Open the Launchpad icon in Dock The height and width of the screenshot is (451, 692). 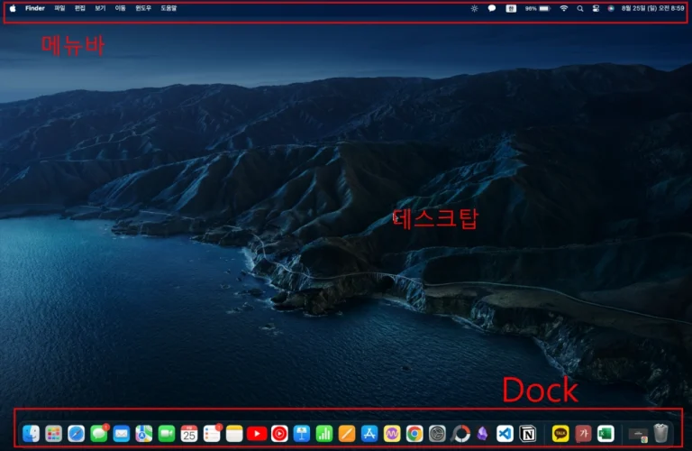[x=54, y=434]
